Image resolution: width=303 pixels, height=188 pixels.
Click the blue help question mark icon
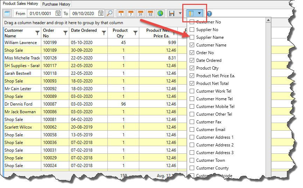tap(209, 14)
